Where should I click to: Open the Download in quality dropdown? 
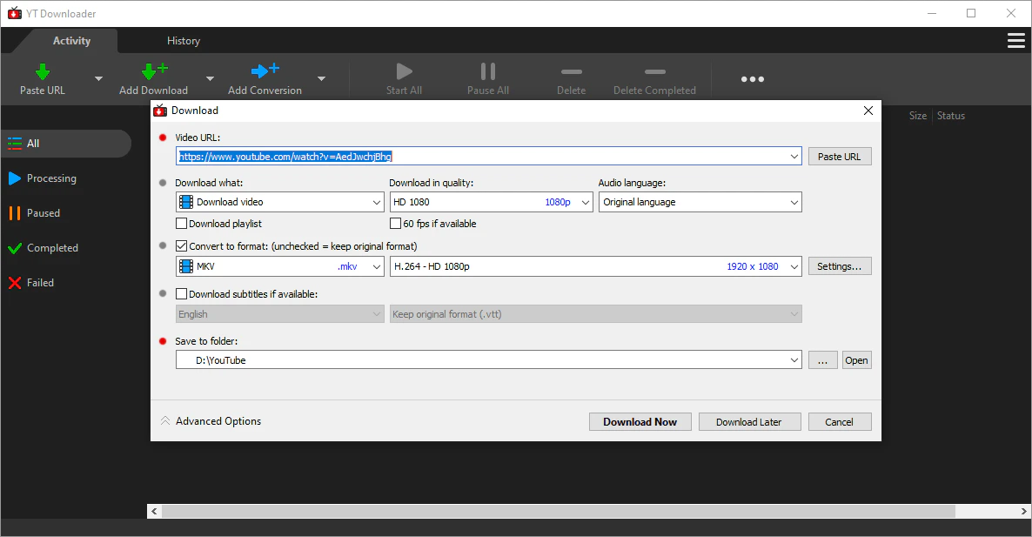point(491,202)
